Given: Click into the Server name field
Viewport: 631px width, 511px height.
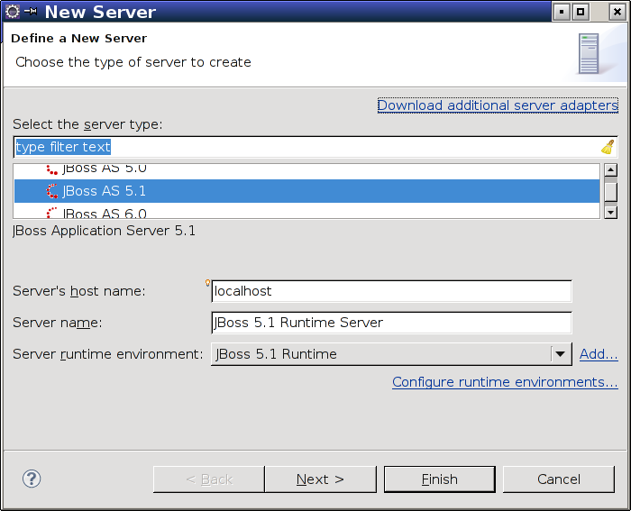Looking at the screenshot, I should click(x=391, y=323).
